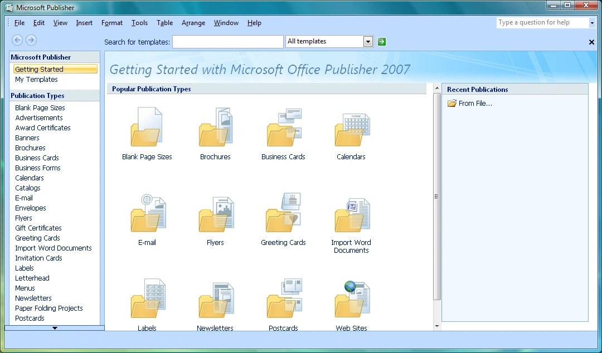Image resolution: width=602 pixels, height=353 pixels.
Task: Open the Import Word Documents folder icon
Action: [352, 215]
